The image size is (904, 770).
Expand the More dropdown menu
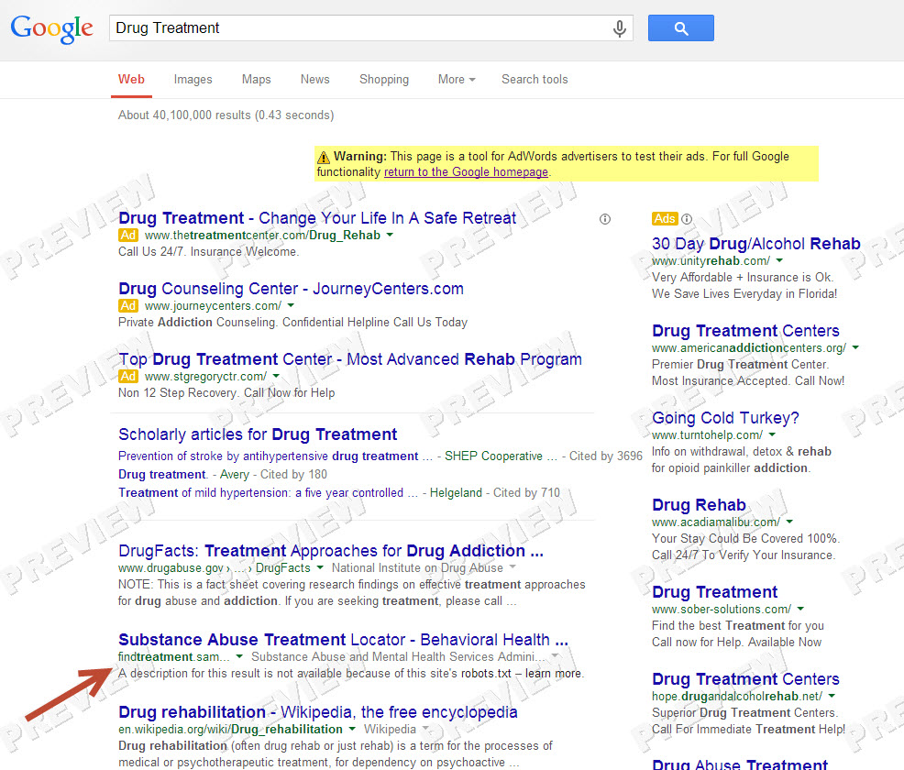[457, 80]
